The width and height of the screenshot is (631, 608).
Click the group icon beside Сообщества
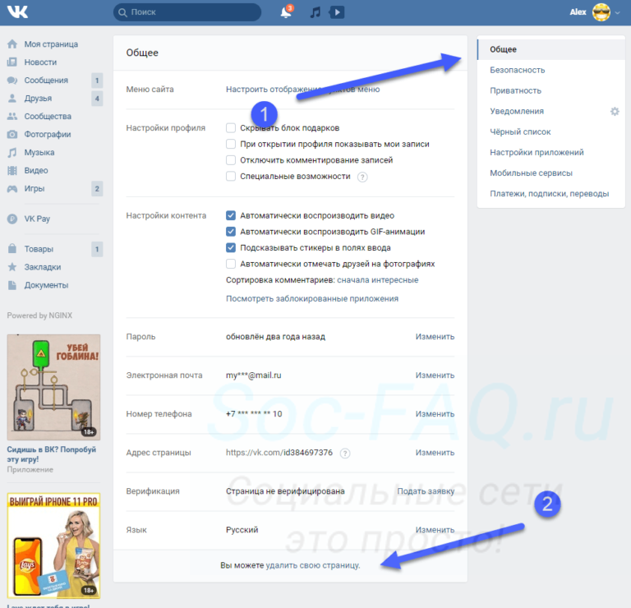(12, 117)
